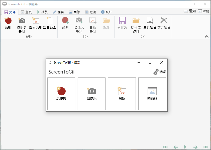
Task: Open 编辑器 from the startup window
Action: [152, 94]
